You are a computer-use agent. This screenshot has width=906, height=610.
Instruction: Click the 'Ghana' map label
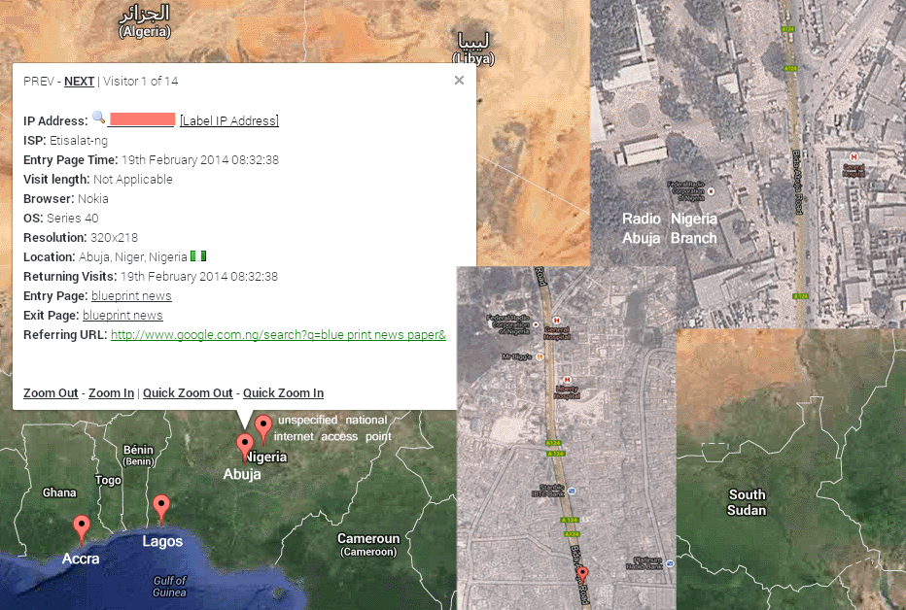pos(59,492)
